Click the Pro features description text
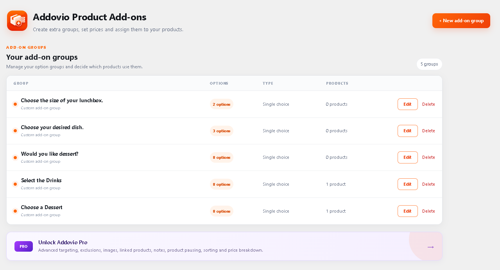 pos(151,250)
